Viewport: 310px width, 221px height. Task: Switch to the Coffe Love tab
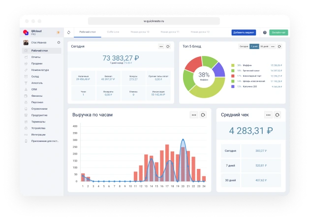click(x=114, y=32)
